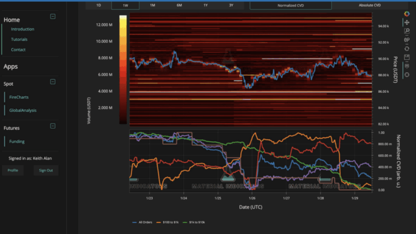Toggle the $100 to $1k legend series
The image size is (416, 234).
[167, 223]
